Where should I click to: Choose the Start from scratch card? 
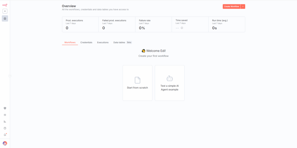(137, 83)
